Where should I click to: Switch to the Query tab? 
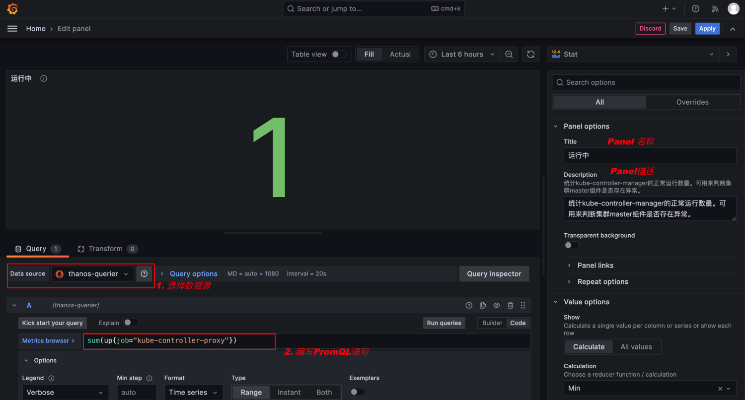click(x=38, y=249)
